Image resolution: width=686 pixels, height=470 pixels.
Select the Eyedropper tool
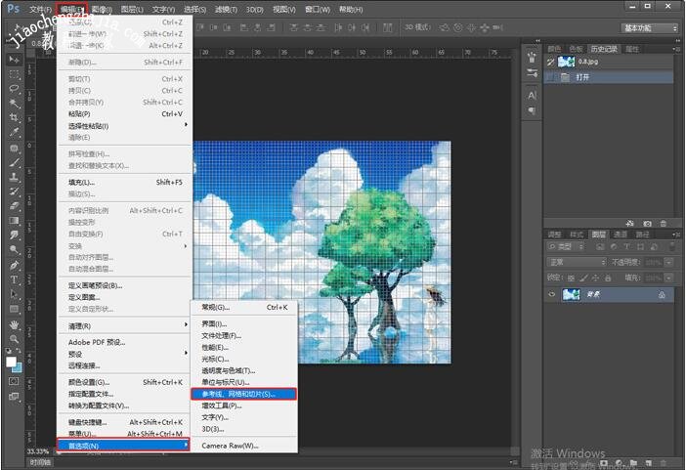(15, 132)
